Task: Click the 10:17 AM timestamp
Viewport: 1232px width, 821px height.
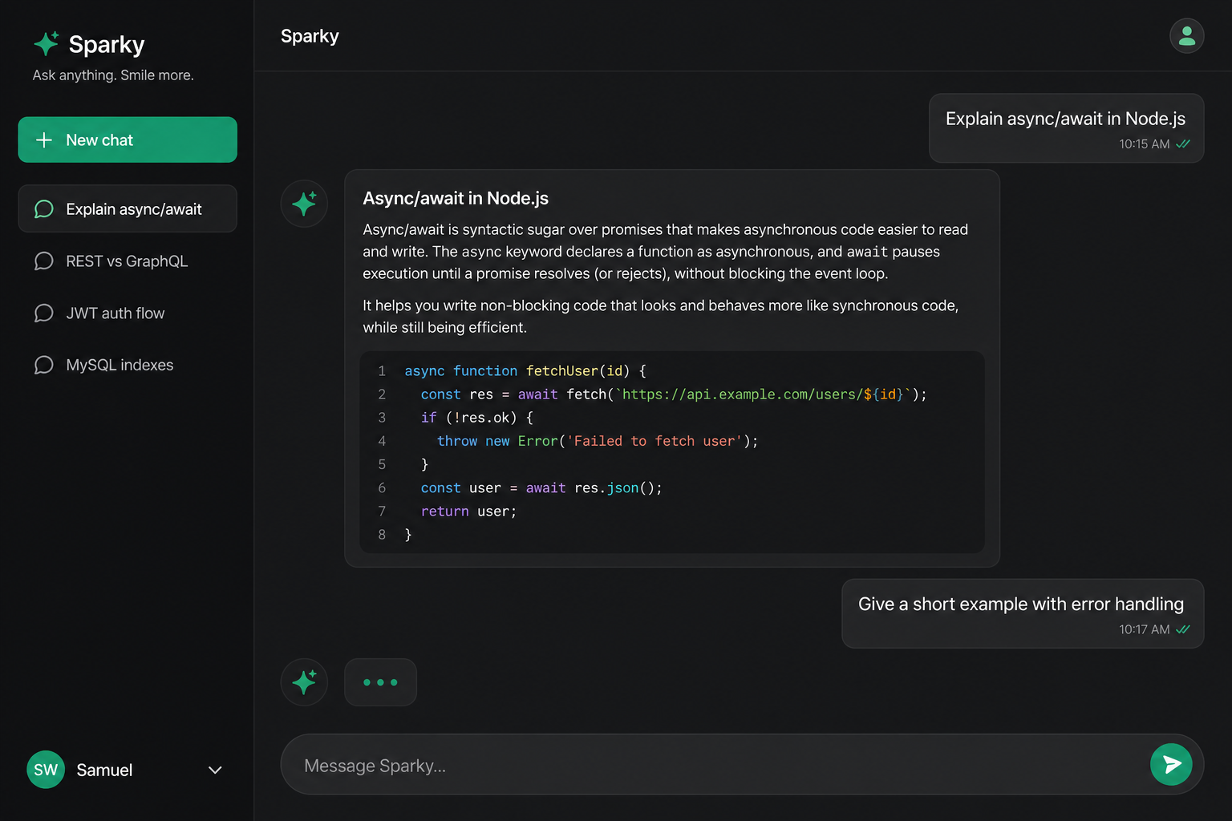Action: 1145,629
